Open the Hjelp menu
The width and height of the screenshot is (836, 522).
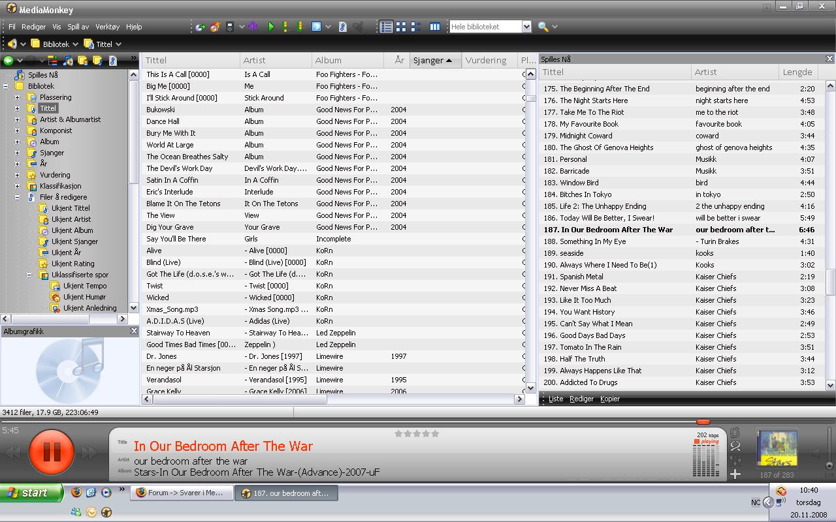point(134,27)
